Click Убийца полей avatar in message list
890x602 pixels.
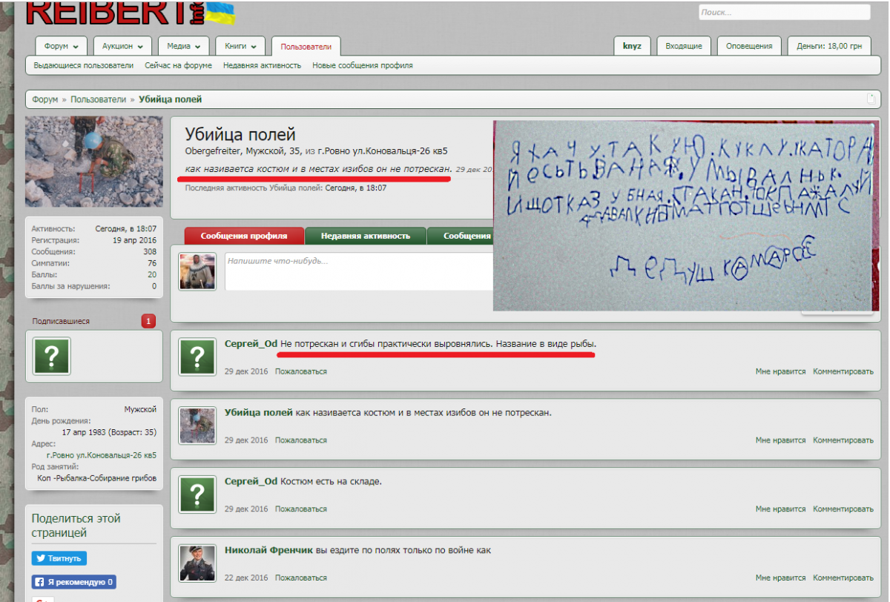coord(197,426)
